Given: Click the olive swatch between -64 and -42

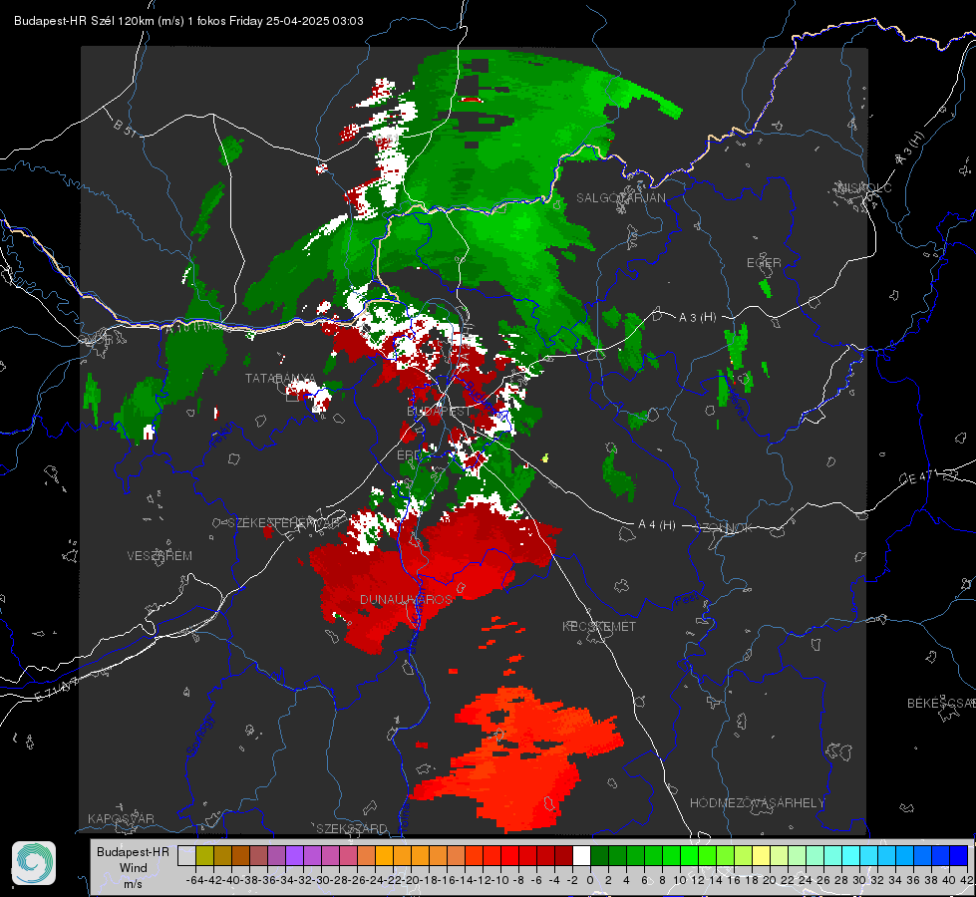Looking at the screenshot, I should (x=204, y=856).
